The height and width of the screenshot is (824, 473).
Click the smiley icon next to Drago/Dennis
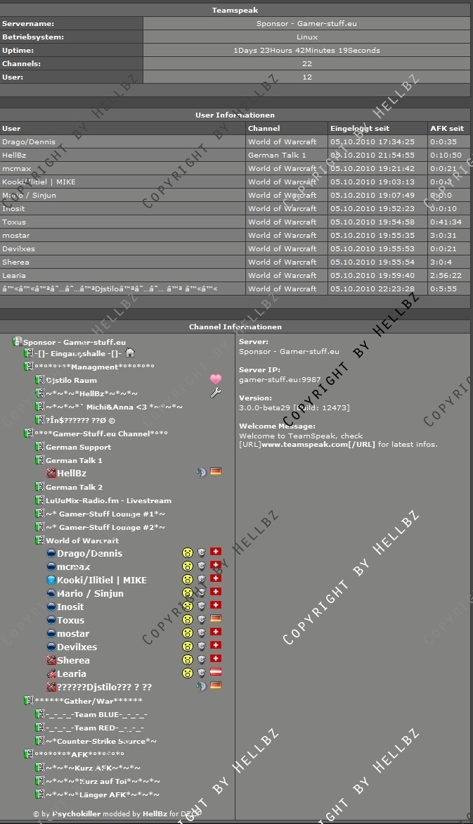[188, 552]
